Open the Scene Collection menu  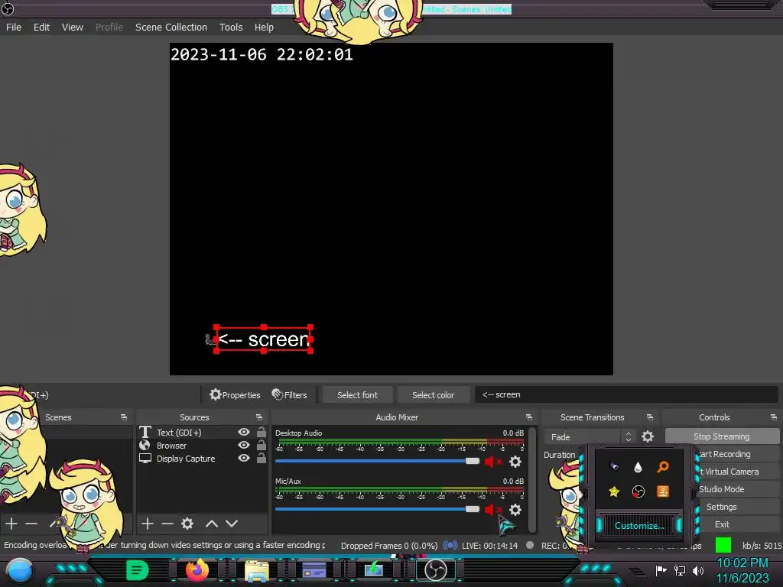[x=171, y=27]
